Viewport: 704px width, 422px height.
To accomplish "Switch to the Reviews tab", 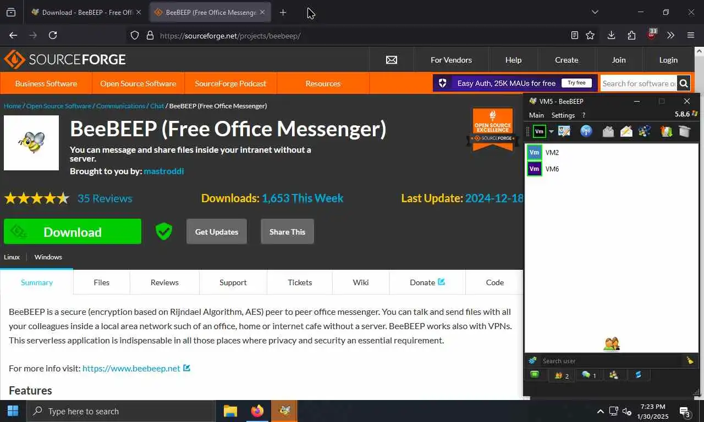I will point(164,282).
